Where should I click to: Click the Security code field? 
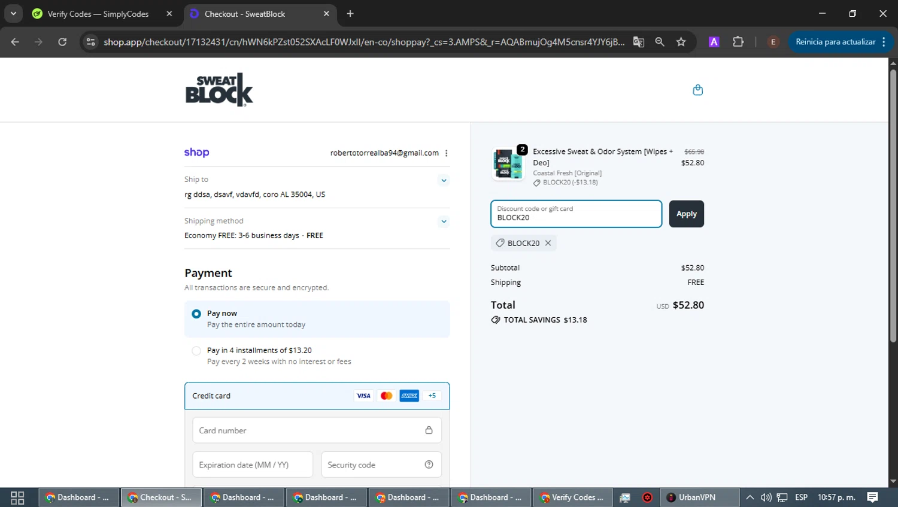[381, 465]
